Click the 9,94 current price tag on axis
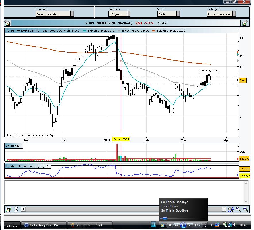Viewport: 254px width, 230px height. point(243,80)
